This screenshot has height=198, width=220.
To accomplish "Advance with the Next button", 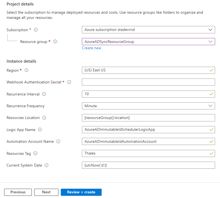I will pos(46,192).
